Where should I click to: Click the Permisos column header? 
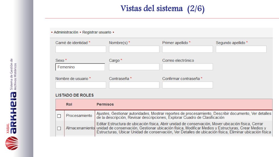coord(105,104)
